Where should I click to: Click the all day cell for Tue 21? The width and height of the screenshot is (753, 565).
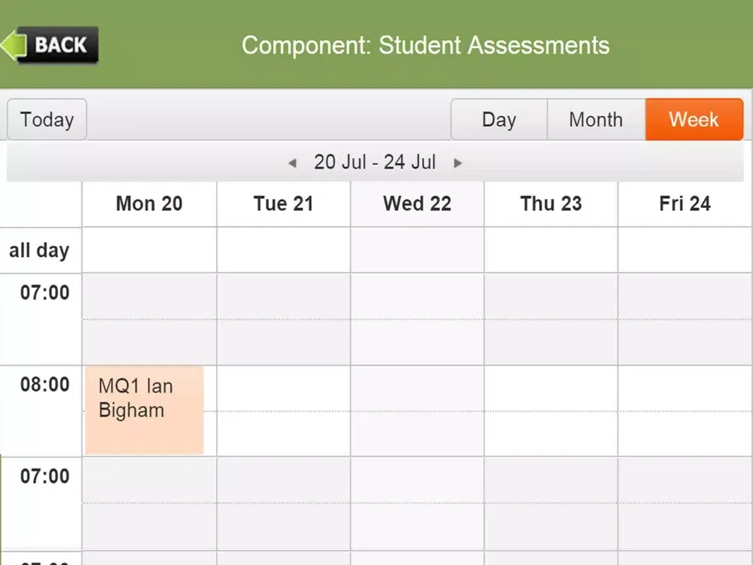[283, 250]
